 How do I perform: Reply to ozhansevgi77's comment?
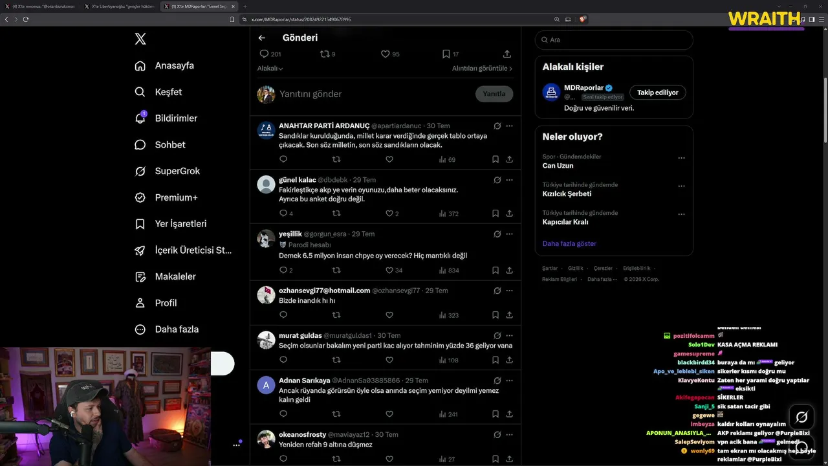pos(283,315)
